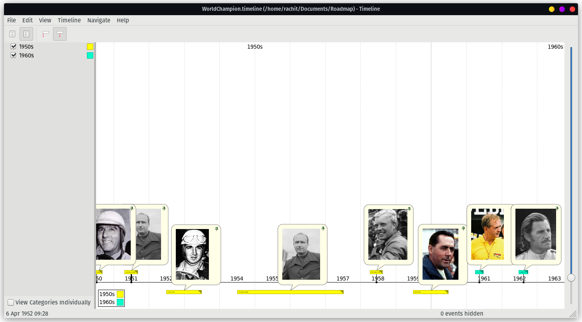Viewport: 582px width, 322px height.
Task: Select the show-balloons-on-hover toolbar icon
Action: click(x=45, y=34)
